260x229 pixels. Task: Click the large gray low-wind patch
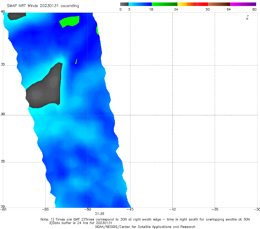click(45, 88)
